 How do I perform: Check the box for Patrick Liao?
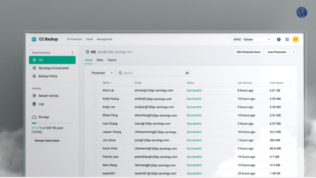(95, 157)
